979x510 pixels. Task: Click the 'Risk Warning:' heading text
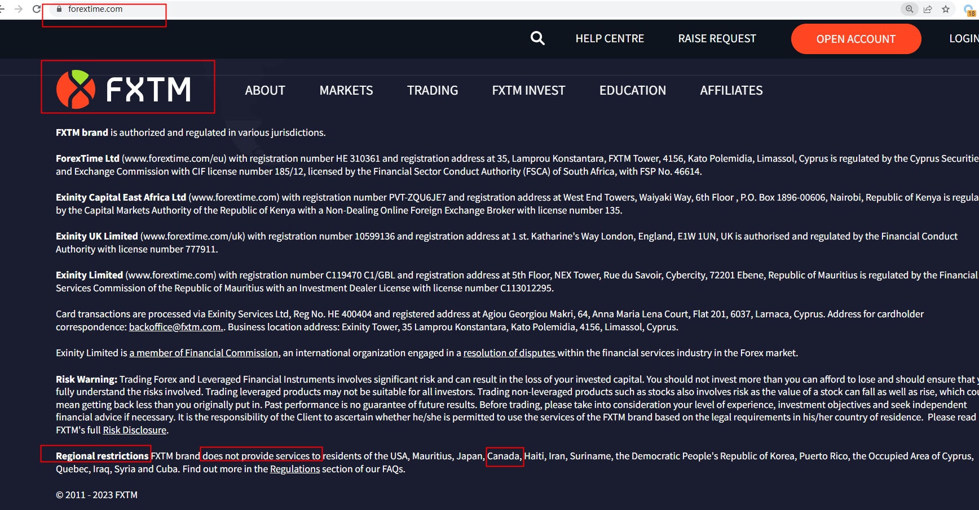pos(86,379)
